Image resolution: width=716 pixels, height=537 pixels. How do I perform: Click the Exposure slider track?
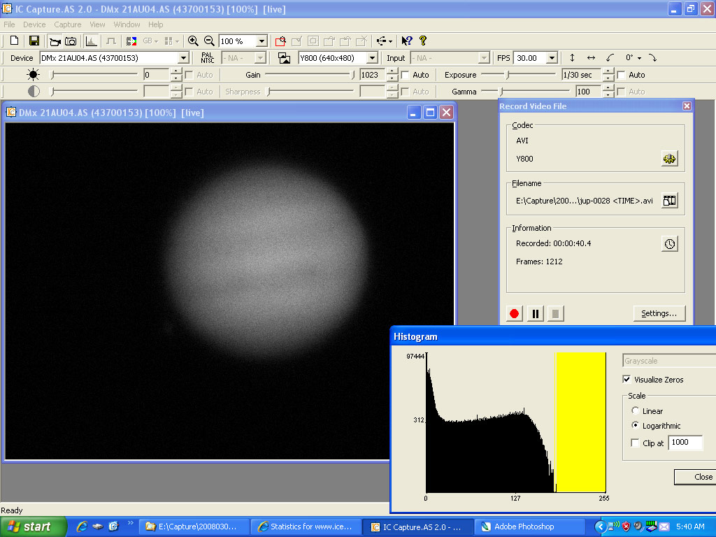coord(519,74)
